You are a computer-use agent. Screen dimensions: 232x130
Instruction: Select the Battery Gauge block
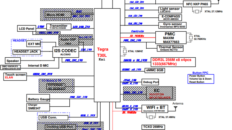pos(38,98)
